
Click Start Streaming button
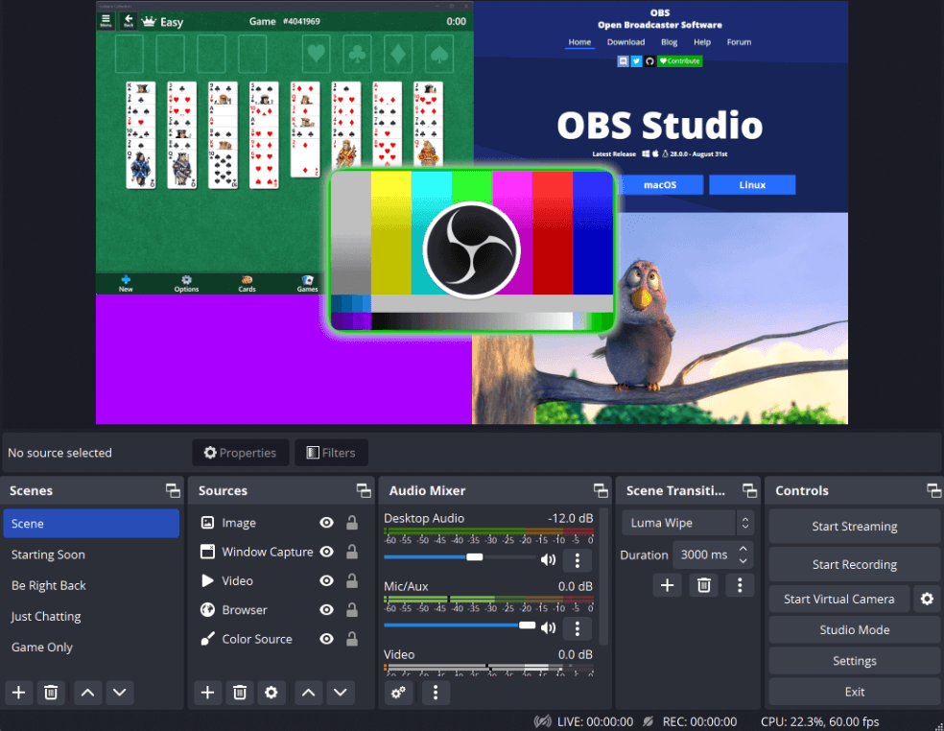point(854,527)
